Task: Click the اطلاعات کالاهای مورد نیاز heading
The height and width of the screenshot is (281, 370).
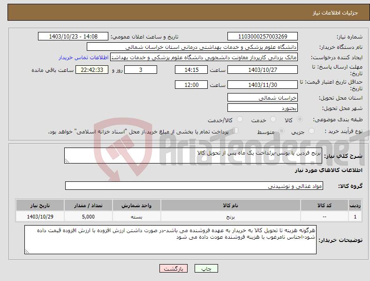Action: point(328,170)
